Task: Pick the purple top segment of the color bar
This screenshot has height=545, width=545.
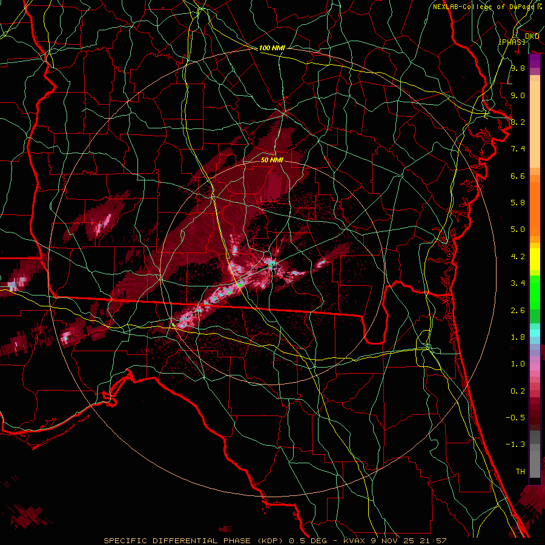Action: [535, 61]
